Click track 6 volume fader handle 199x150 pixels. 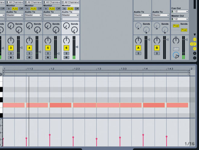click(77, 47)
